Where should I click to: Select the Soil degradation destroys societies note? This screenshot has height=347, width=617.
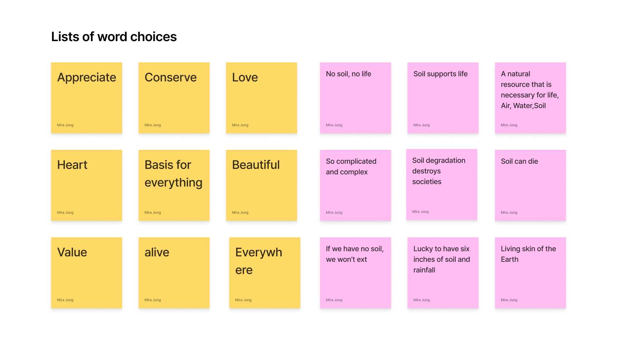[442, 184]
